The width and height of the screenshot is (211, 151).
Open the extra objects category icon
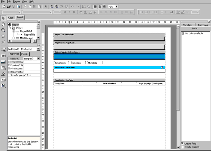[x=3, y=86]
